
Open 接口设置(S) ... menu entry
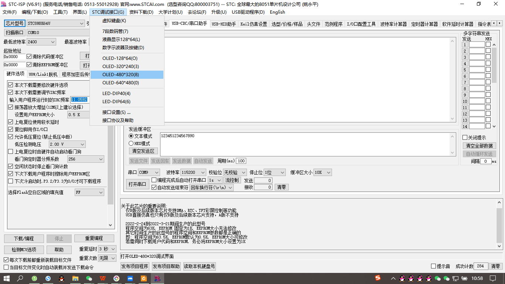point(127,112)
